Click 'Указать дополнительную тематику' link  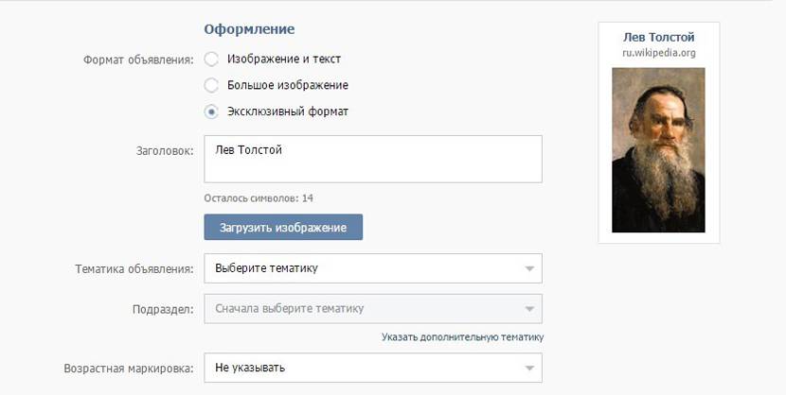462,336
